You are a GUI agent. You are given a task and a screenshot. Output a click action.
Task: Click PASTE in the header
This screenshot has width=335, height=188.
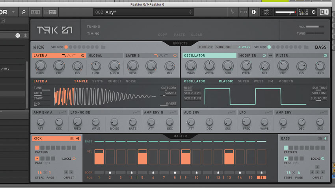179,35
